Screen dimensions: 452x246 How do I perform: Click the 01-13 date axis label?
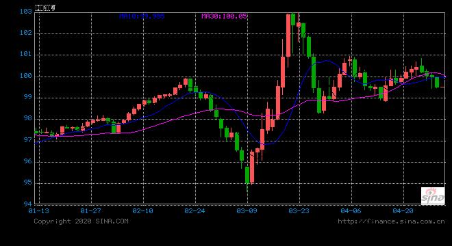[38, 211]
